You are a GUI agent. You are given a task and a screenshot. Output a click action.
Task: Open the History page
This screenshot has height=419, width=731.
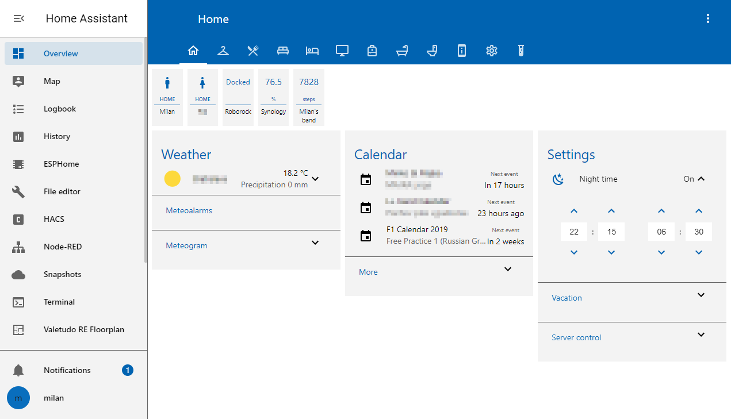(x=74, y=136)
